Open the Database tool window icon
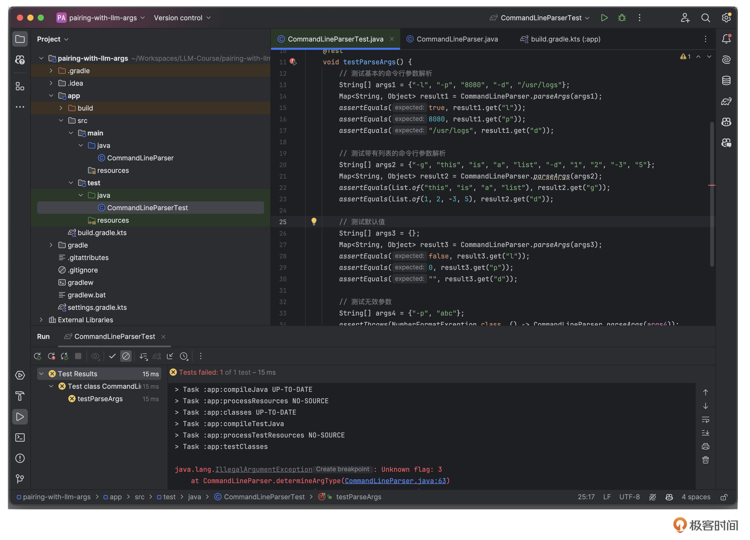Image resolution: width=750 pixels, height=540 pixels. 726,81
